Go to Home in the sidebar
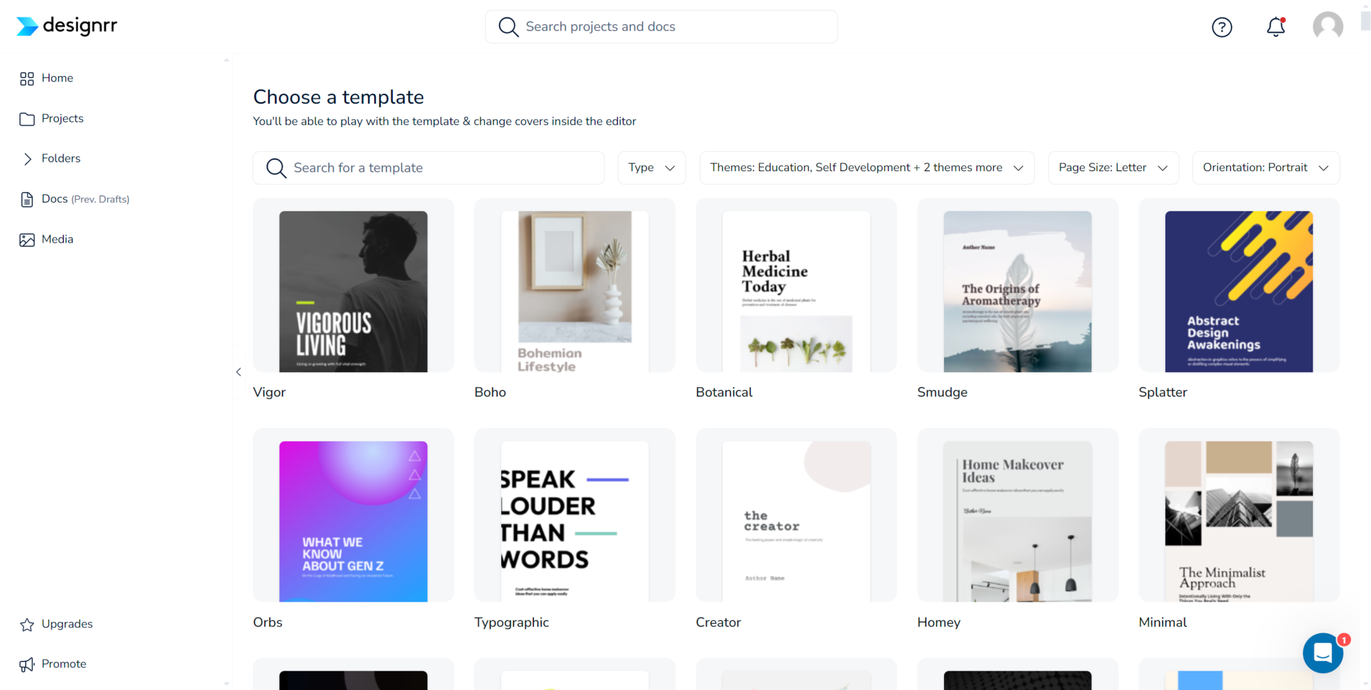 tap(57, 78)
